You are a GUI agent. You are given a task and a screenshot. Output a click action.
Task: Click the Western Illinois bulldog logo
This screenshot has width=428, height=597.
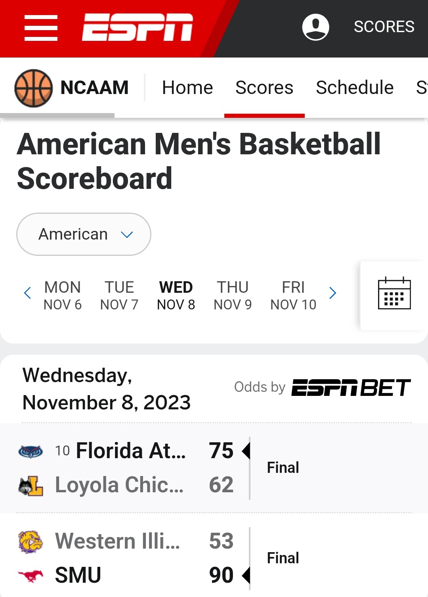point(31,541)
